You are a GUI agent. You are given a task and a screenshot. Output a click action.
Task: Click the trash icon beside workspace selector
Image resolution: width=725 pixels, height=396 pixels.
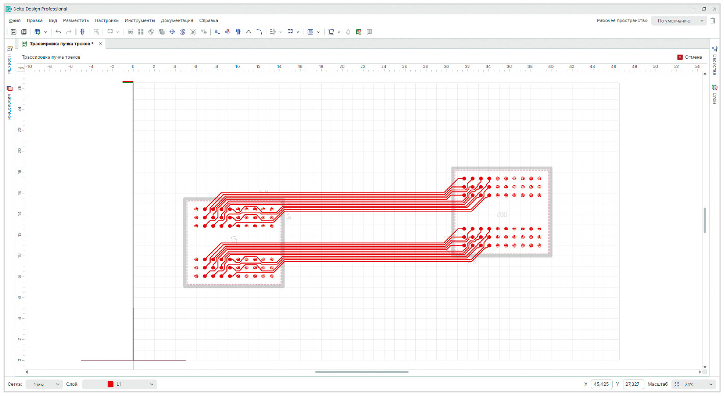(713, 20)
